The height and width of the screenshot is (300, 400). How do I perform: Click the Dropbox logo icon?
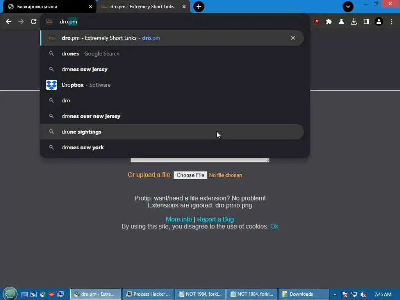[x=52, y=85]
